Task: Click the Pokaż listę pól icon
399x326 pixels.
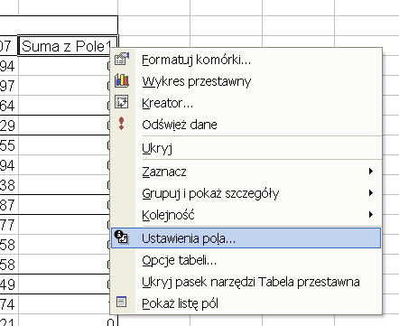Action: tap(121, 302)
